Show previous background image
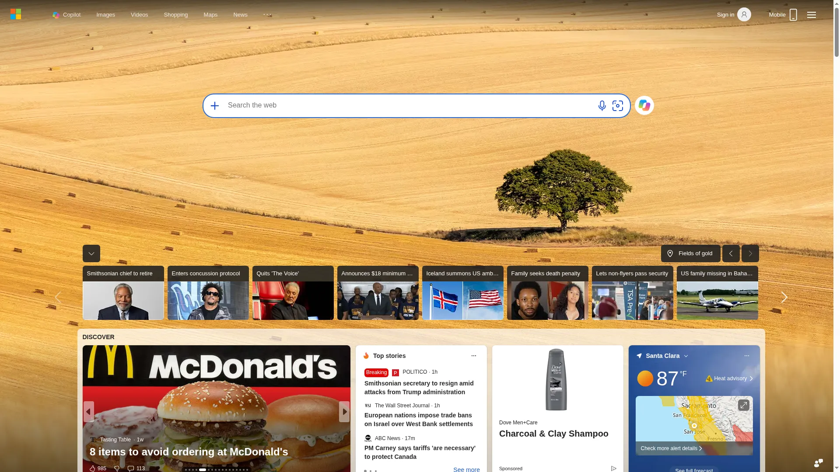Viewport: 840px width, 472px height. [x=731, y=253]
